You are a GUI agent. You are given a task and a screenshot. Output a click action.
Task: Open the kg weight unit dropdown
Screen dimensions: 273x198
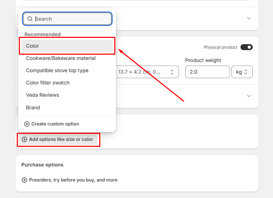click(x=242, y=72)
